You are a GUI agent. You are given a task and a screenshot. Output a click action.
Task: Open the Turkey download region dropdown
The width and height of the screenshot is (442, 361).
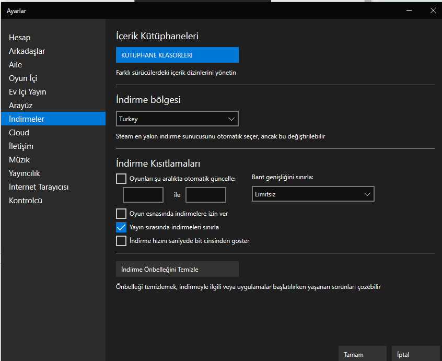click(177, 119)
